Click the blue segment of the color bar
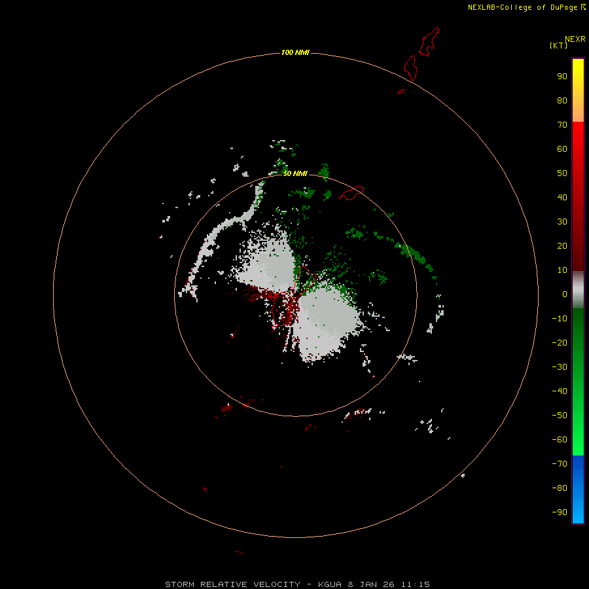The height and width of the screenshot is (589, 589). pos(578,490)
